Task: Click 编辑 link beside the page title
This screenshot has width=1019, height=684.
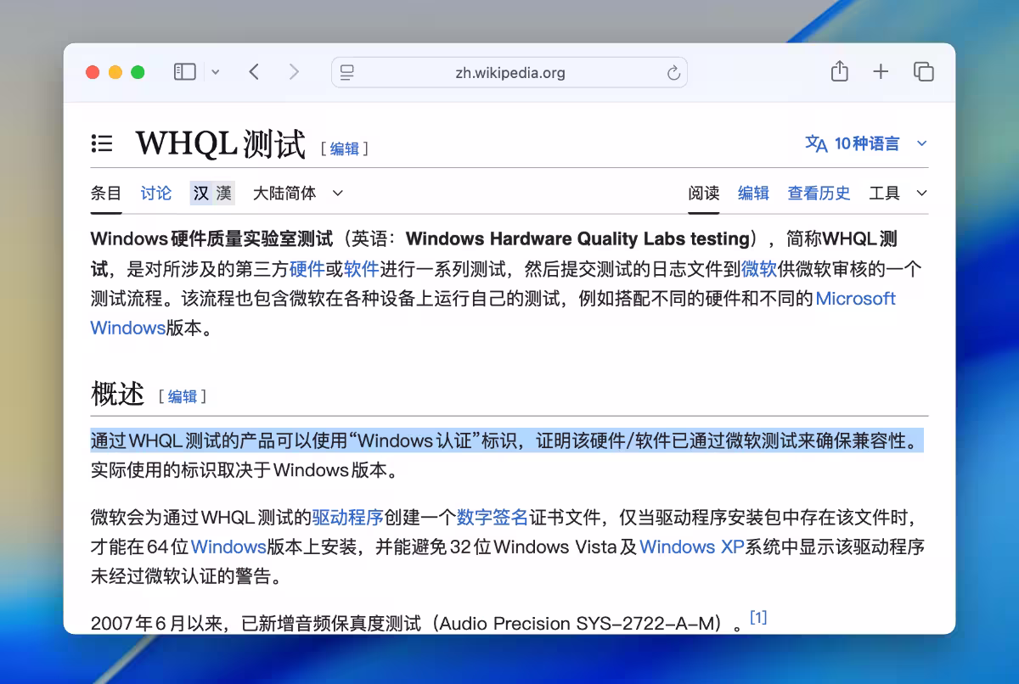Action: point(345,149)
